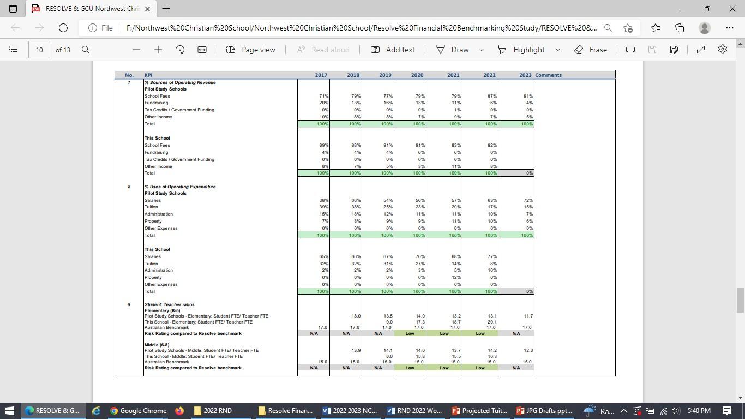This screenshot has width=745, height=419.
Task: Open the notification center
Action: coord(727,411)
